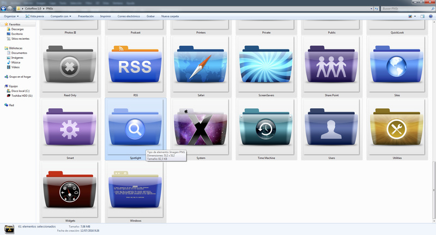Select the Read Only folder icon
Image resolution: width=436 pixels, height=235 pixels.
(x=70, y=64)
